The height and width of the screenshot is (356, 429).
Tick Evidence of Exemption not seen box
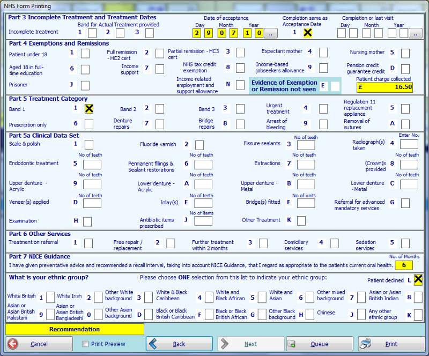click(335, 86)
